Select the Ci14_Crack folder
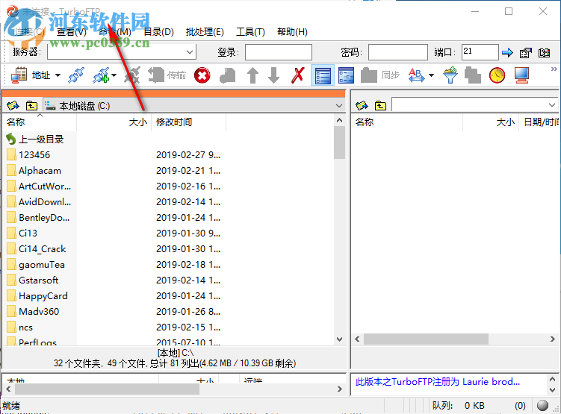 coord(37,248)
